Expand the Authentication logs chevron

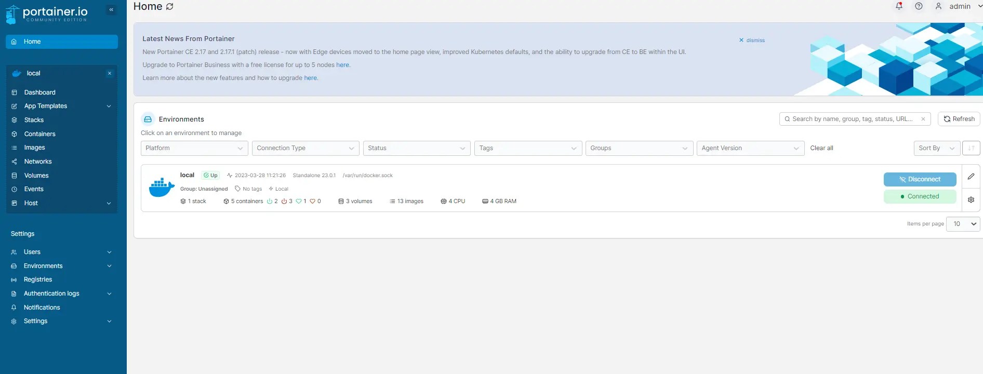tap(109, 293)
